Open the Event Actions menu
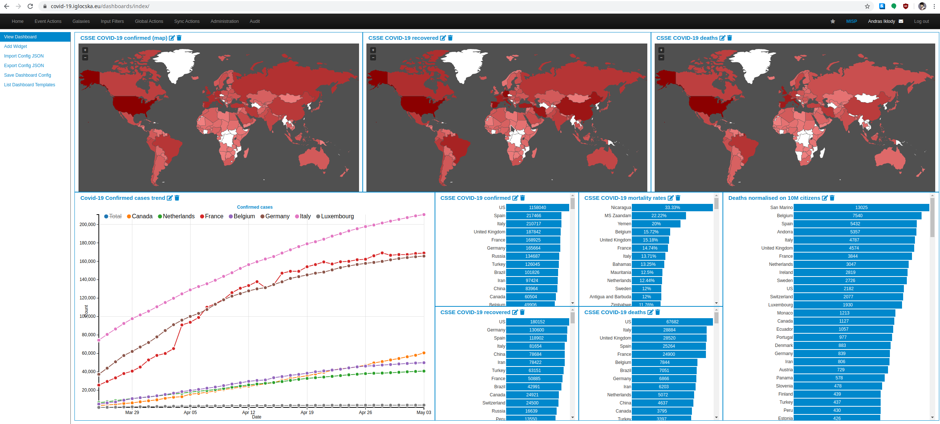This screenshot has height=424, width=940. pos(48,21)
